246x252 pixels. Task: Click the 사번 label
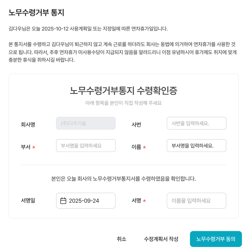pyautogui.click(x=136, y=124)
